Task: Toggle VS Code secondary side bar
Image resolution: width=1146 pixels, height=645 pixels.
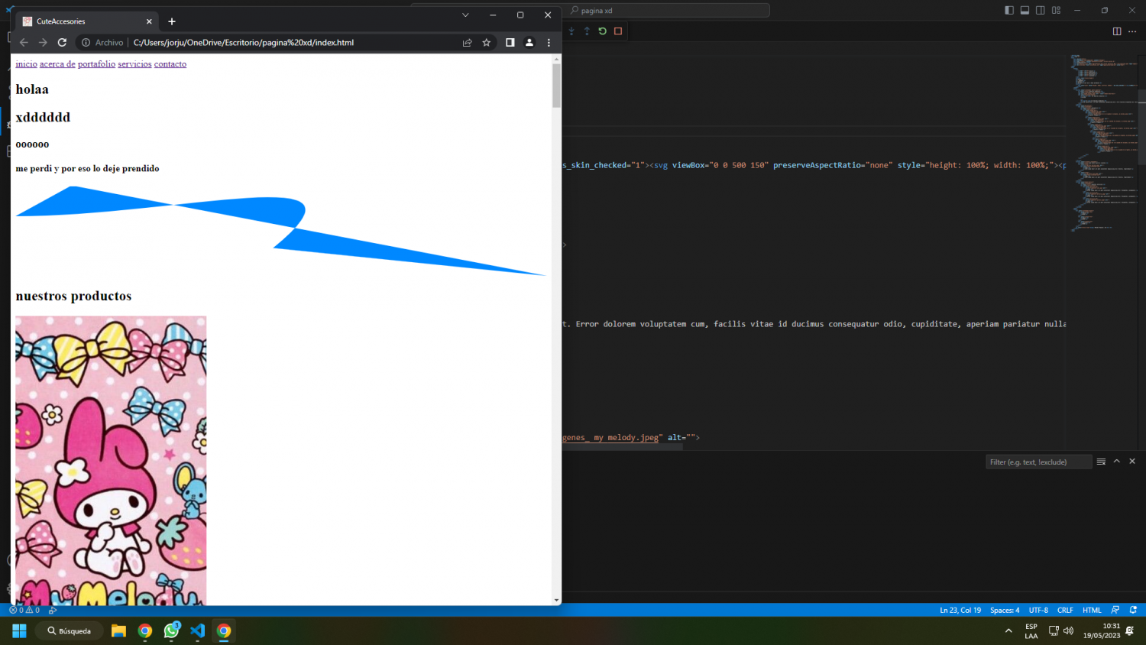Action: point(1041,10)
